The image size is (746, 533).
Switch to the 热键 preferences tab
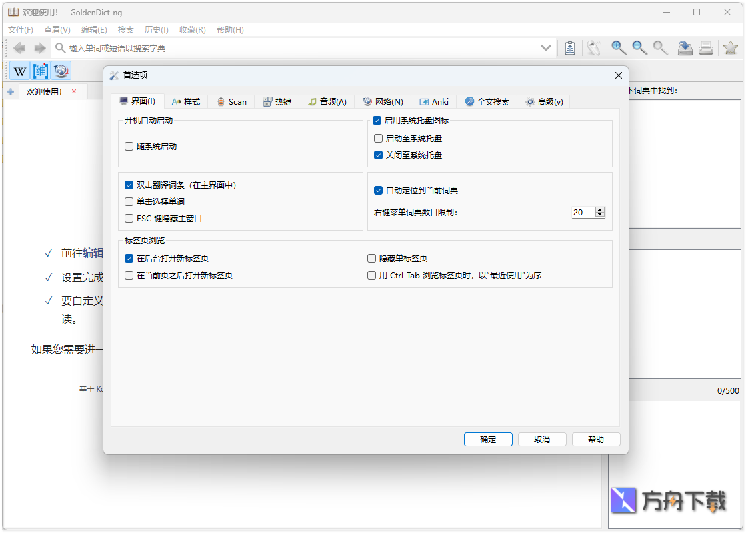tap(277, 101)
